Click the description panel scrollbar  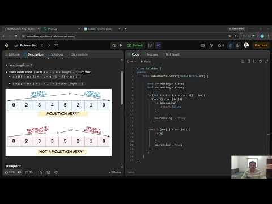(x=122, y=88)
